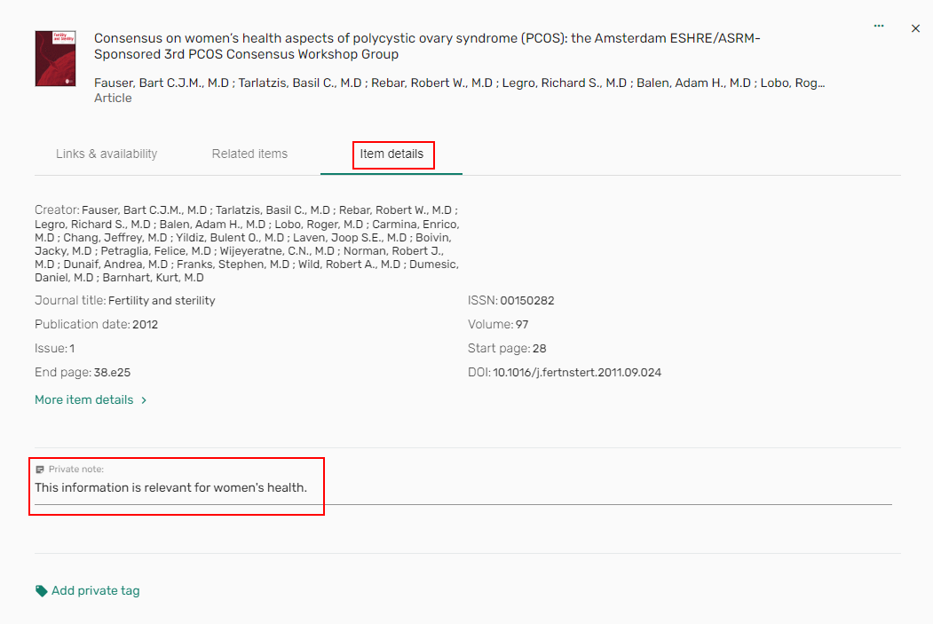The width and height of the screenshot is (933, 624).
Task: Switch to Related items tab
Action: coord(249,154)
